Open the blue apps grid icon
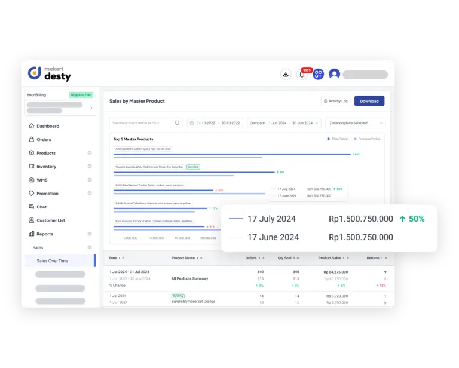The image size is (459, 368). [318, 75]
